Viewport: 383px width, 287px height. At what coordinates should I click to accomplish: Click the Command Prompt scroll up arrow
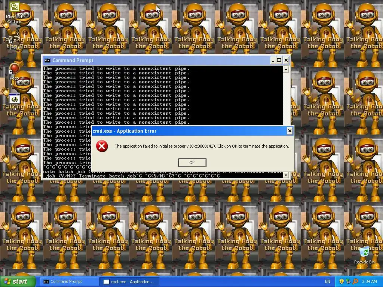(286, 69)
